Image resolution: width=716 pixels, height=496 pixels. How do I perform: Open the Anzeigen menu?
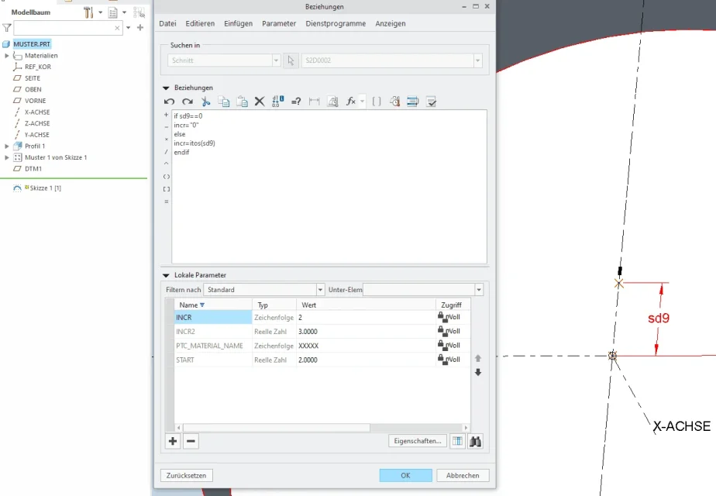pos(391,23)
